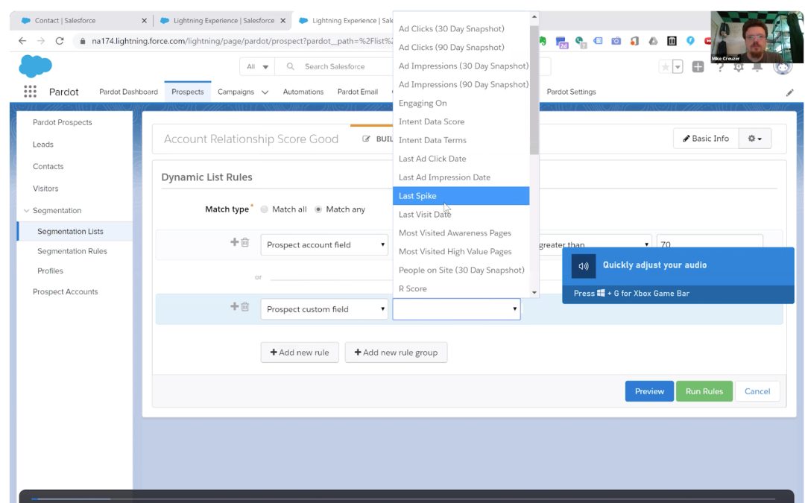The height and width of the screenshot is (503, 805).
Task: Click the Basic Info button
Action: coord(706,138)
